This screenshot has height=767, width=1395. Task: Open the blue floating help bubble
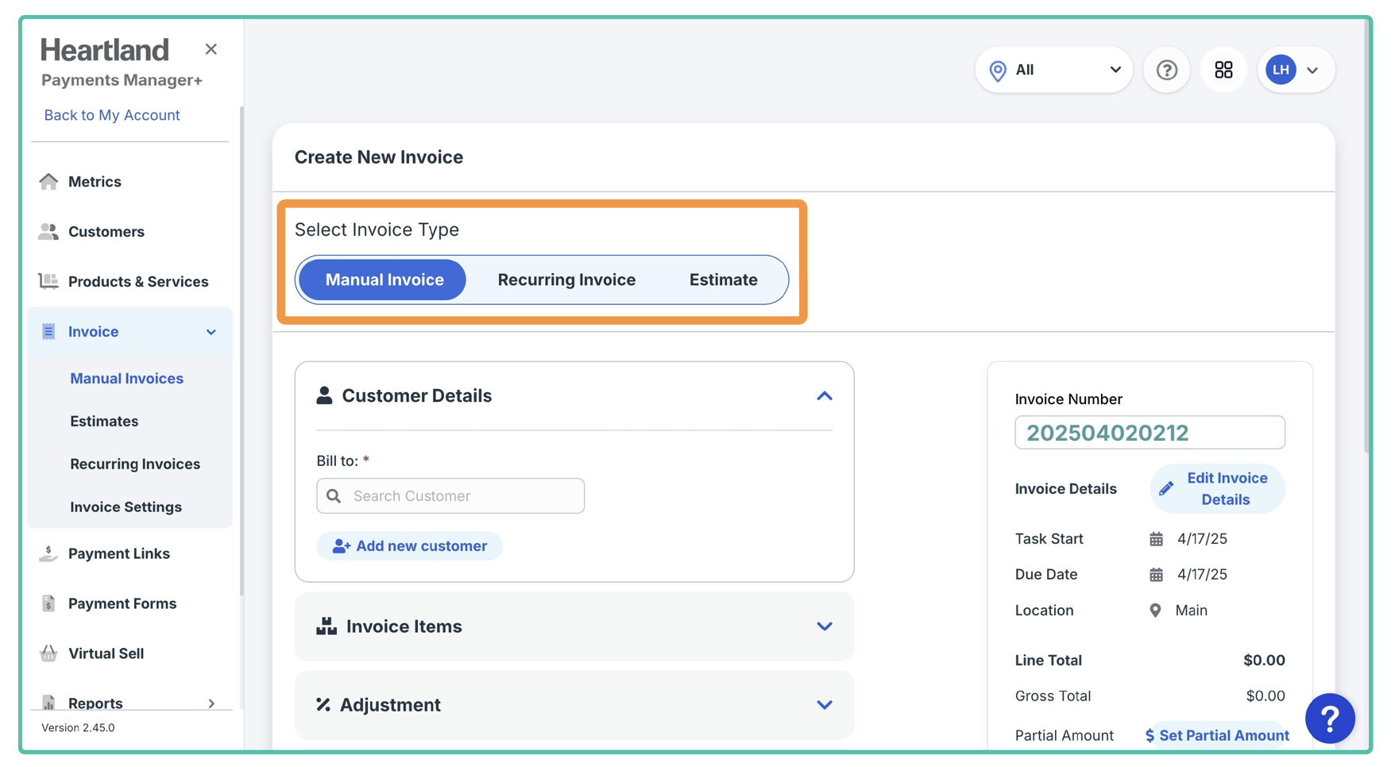1329,718
